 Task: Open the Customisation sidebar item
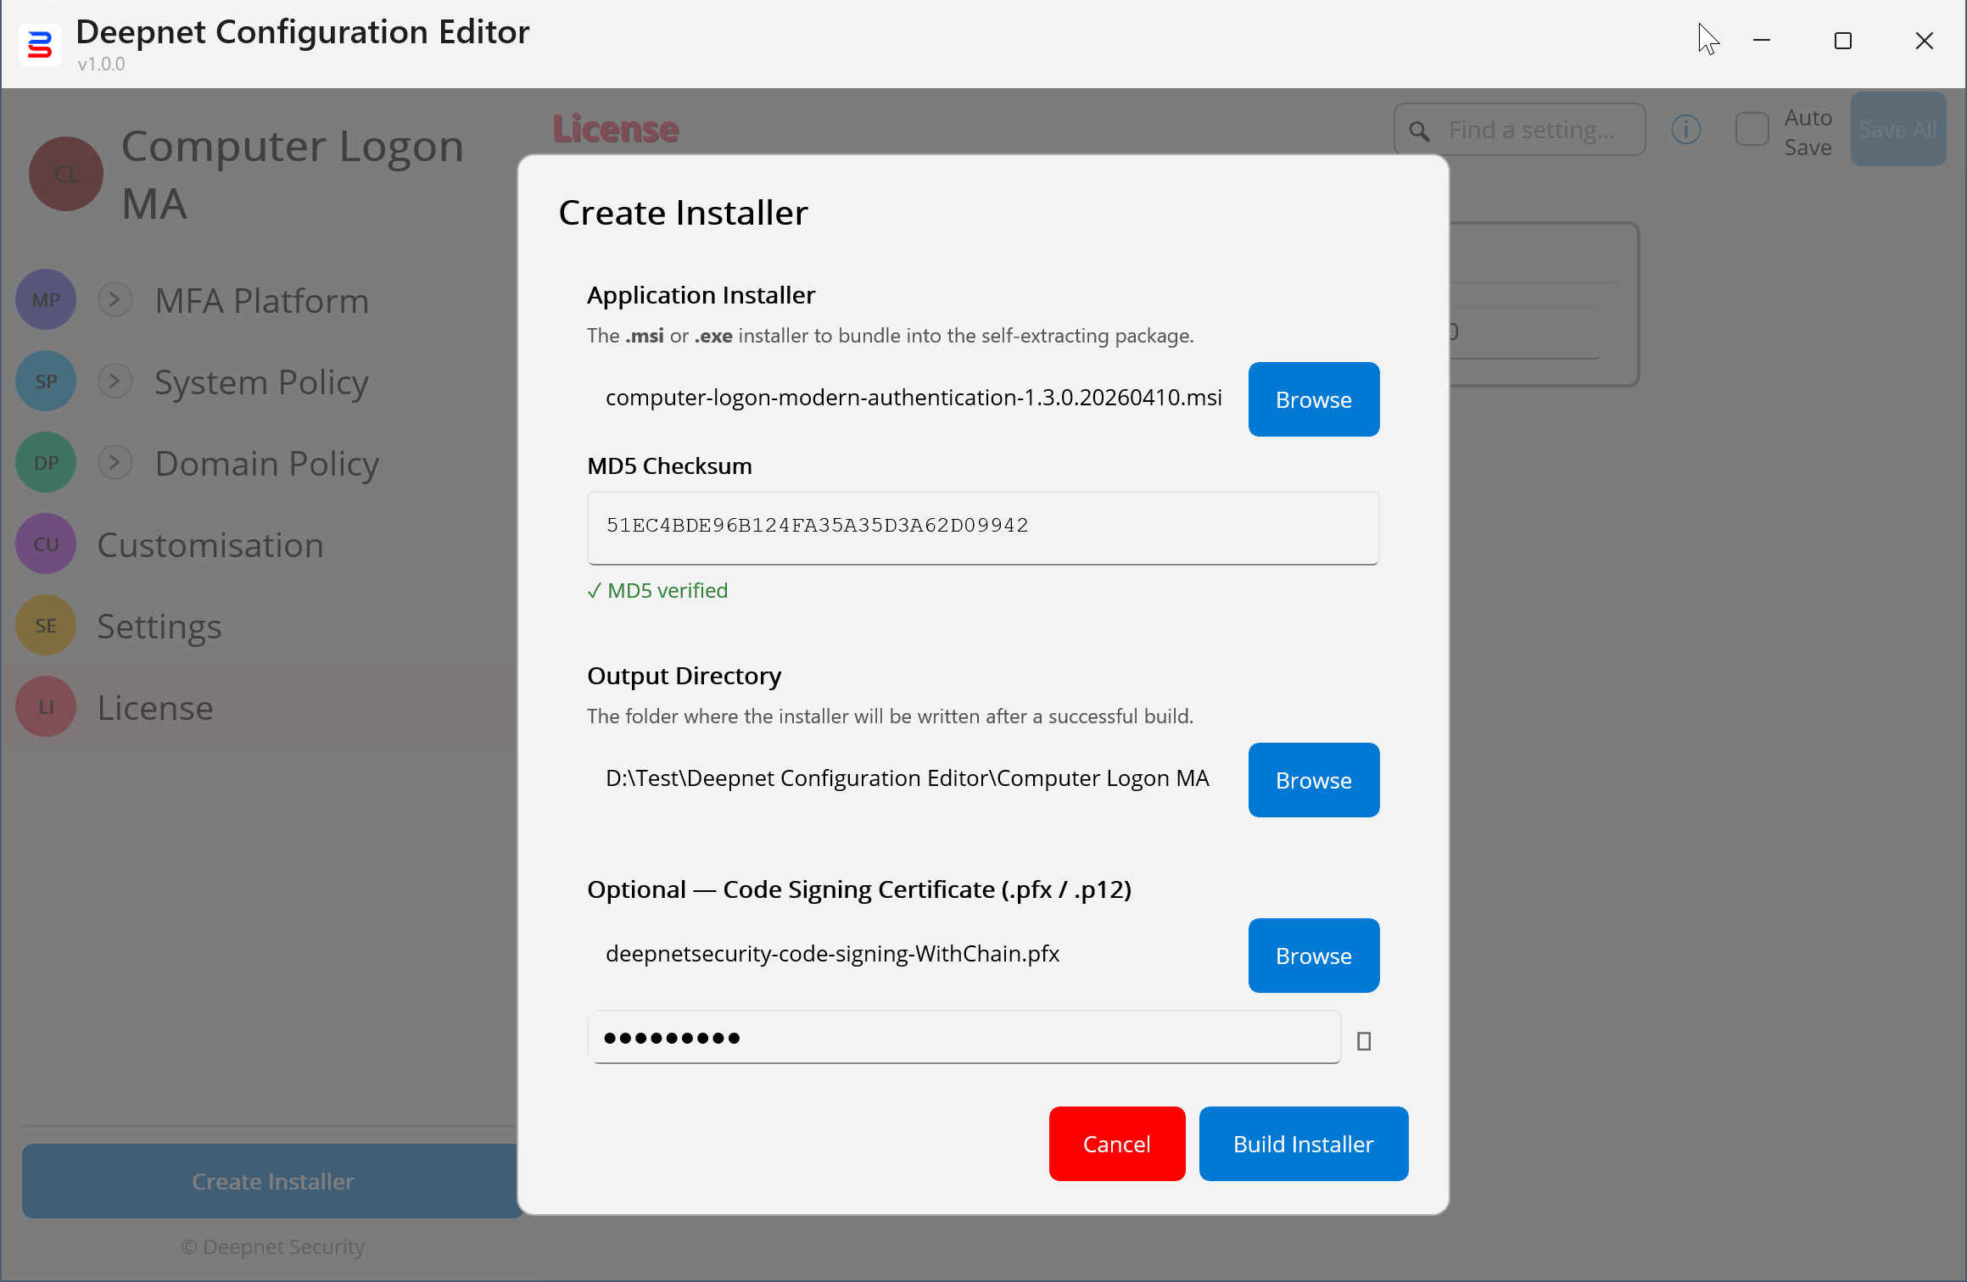(210, 544)
